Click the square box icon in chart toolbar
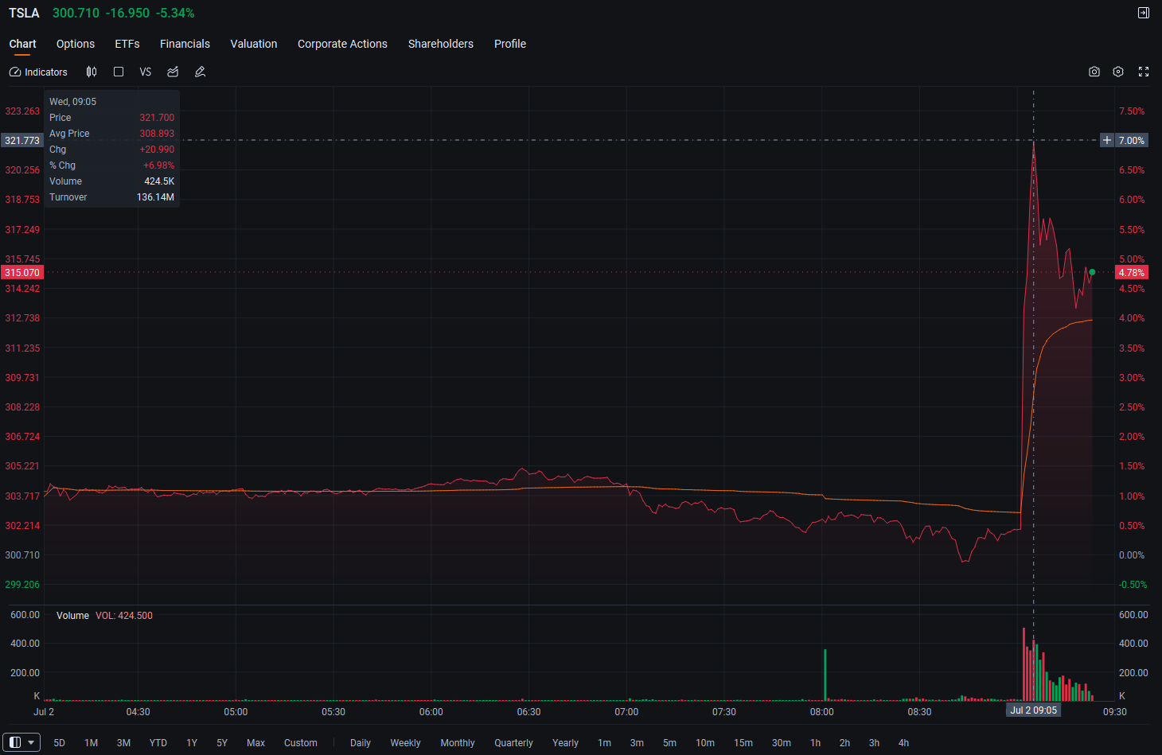Screen dimensions: 1162x755 pyautogui.click(x=119, y=72)
